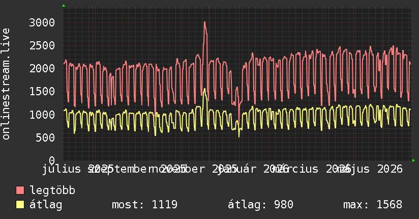
Task: Click the max: 1568 statistic
Action: tap(373, 205)
